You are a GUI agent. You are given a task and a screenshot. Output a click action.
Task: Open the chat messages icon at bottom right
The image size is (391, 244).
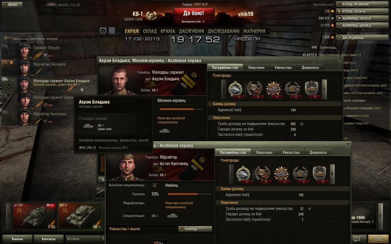(x=357, y=239)
